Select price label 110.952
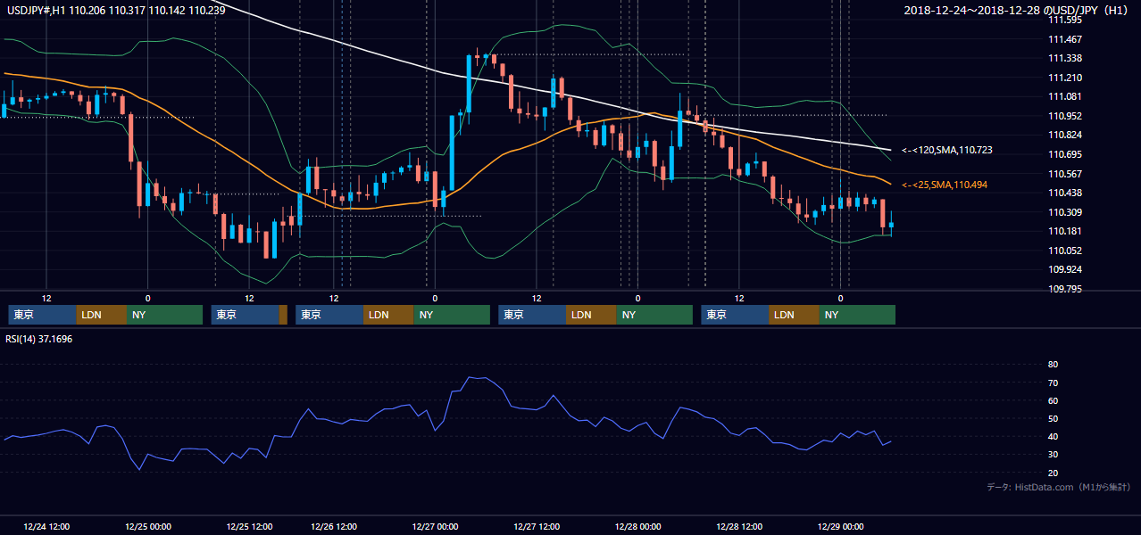This screenshot has width=1141, height=535. pos(1064,116)
